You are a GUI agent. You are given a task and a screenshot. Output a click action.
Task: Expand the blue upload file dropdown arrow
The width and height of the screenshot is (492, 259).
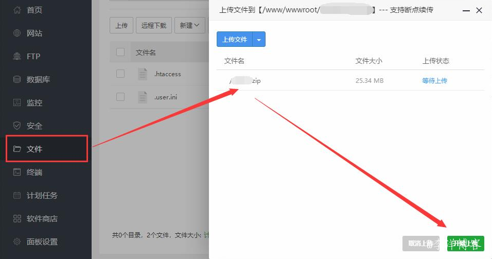click(259, 39)
